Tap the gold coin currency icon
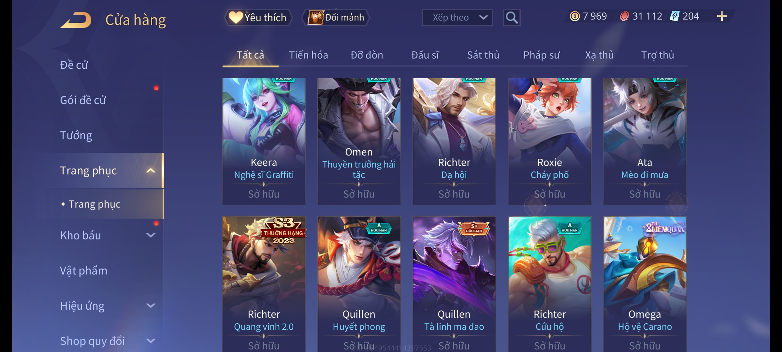Screen dimensions: 782x352 point(575,16)
